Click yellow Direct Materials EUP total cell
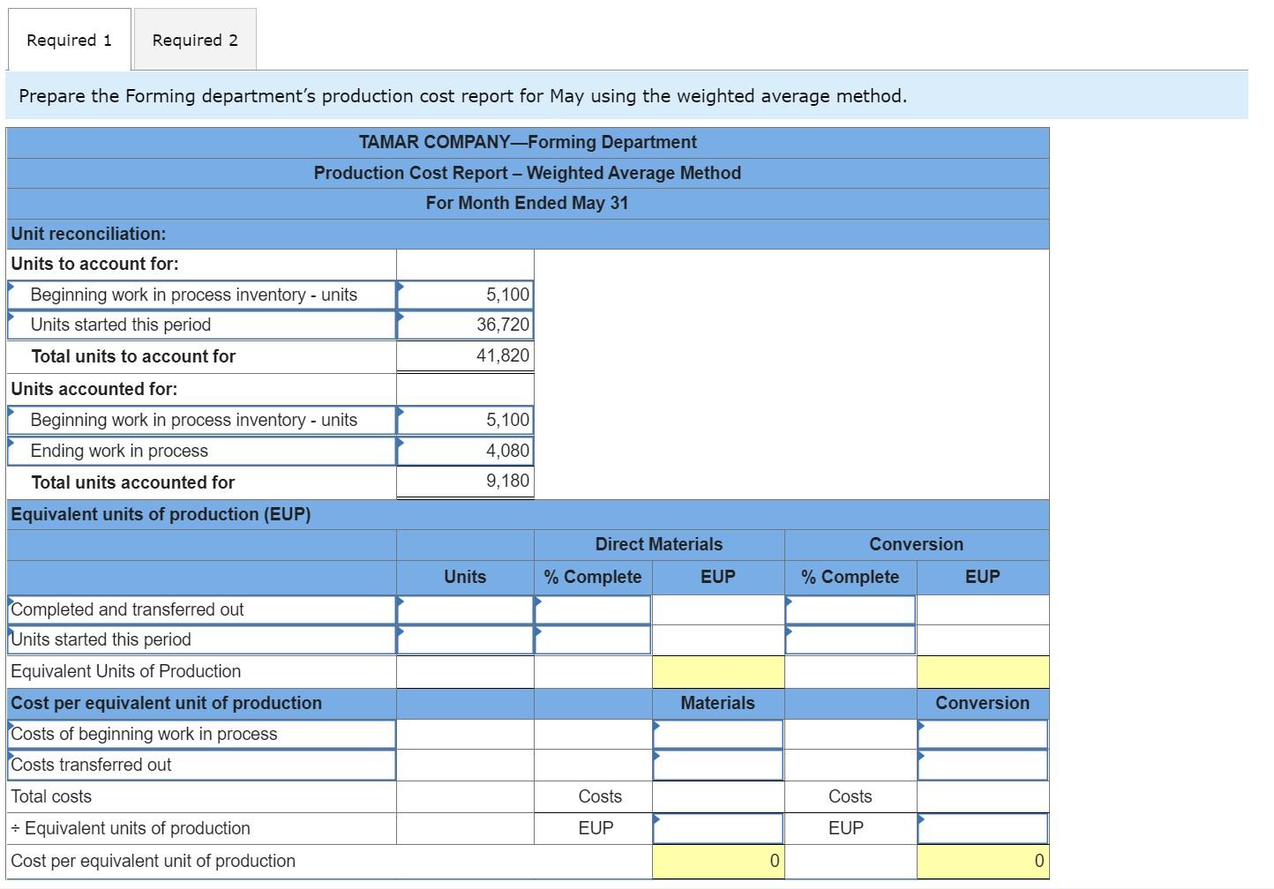1274x889 pixels. coord(718,671)
